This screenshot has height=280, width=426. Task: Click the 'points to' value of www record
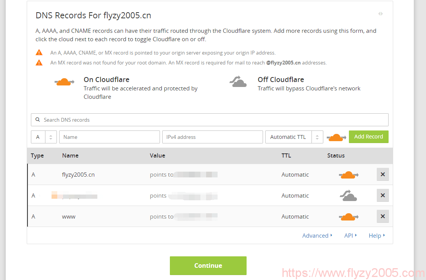tap(184, 217)
